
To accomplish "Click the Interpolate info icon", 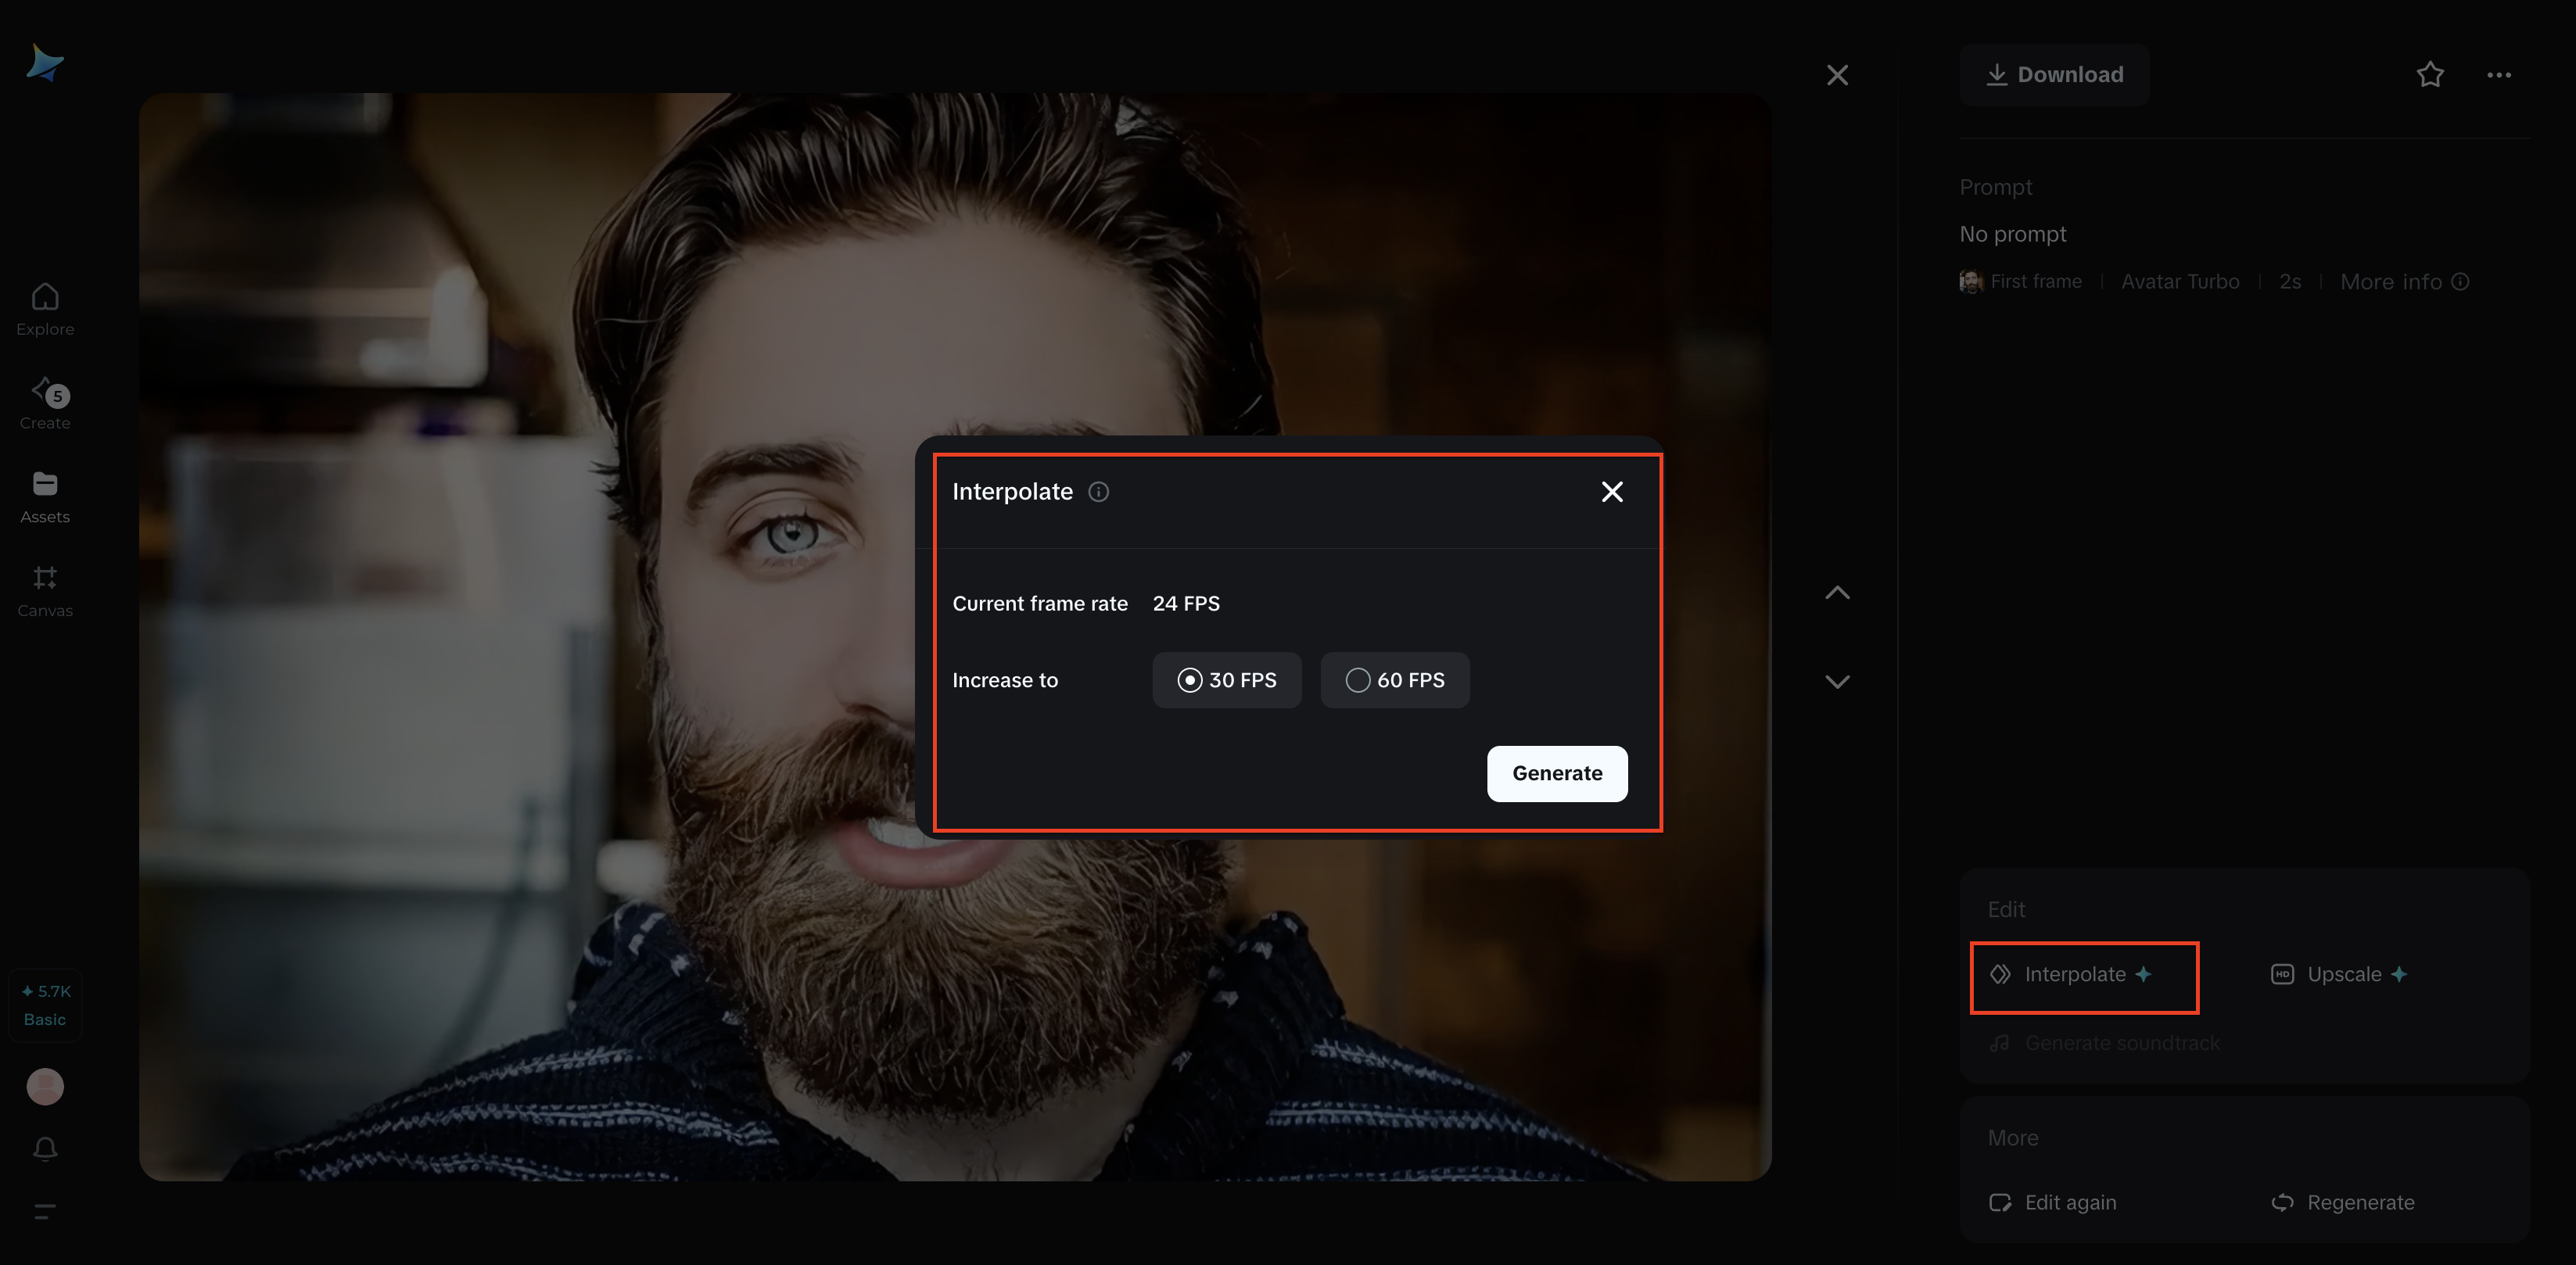I will coord(1098,491).
